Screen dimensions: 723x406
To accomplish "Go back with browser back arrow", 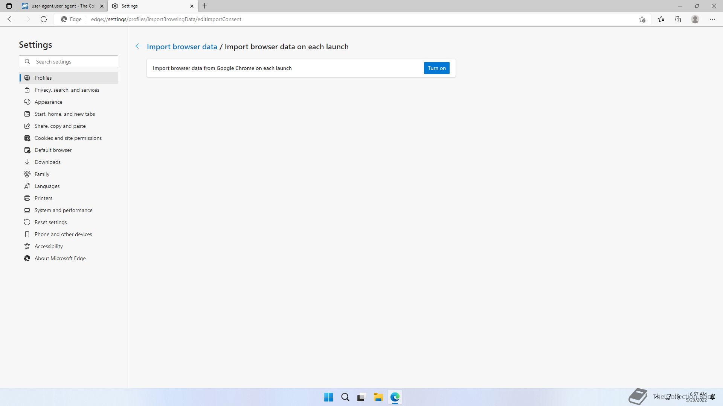I will pos(11,19).
